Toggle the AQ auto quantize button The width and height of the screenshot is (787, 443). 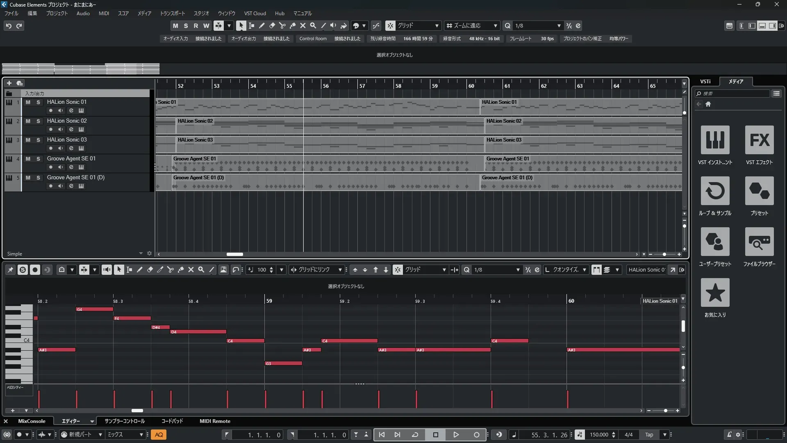[x=159, y=435]
